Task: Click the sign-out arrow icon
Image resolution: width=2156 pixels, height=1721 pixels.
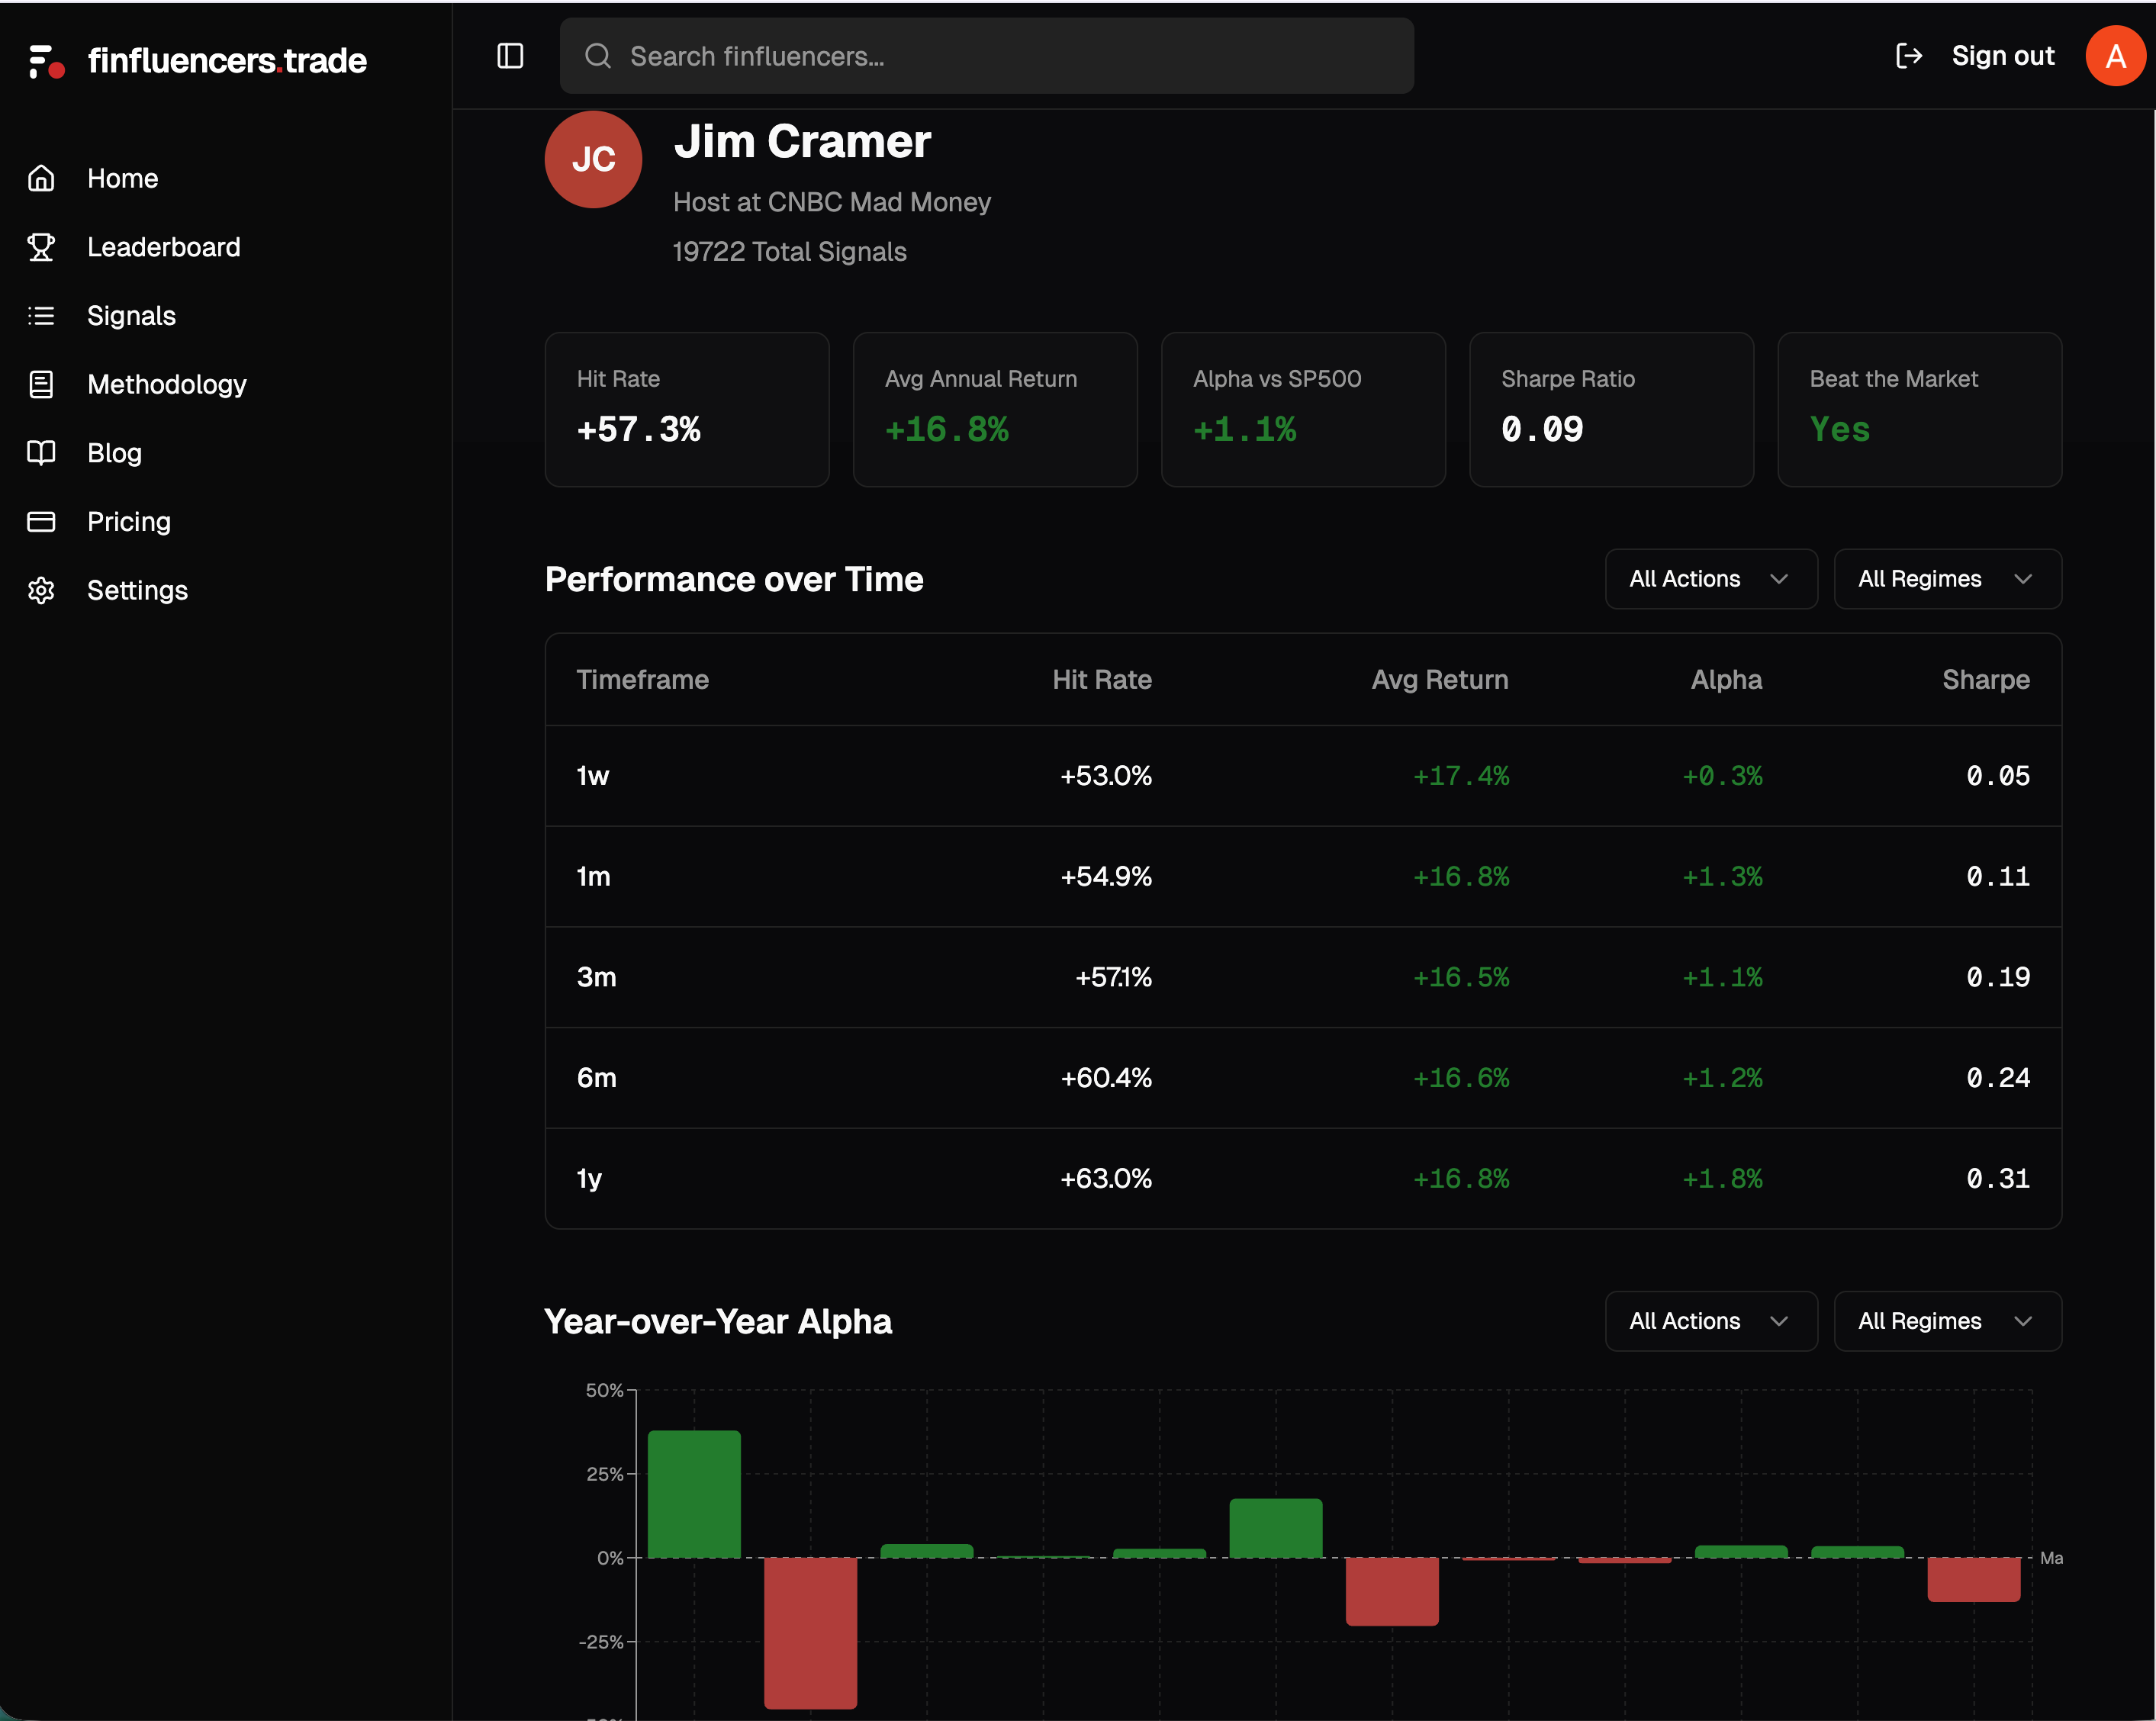Action: (x=1909, y=56)
